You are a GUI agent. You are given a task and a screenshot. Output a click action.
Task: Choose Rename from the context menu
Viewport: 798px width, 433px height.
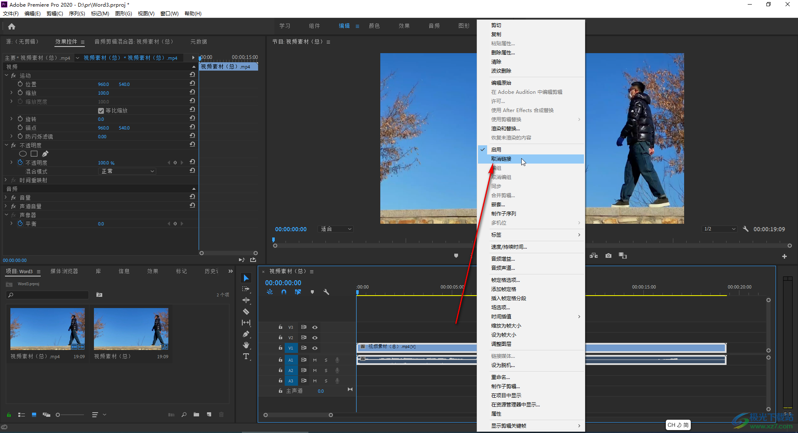click(x=531, y=377)
